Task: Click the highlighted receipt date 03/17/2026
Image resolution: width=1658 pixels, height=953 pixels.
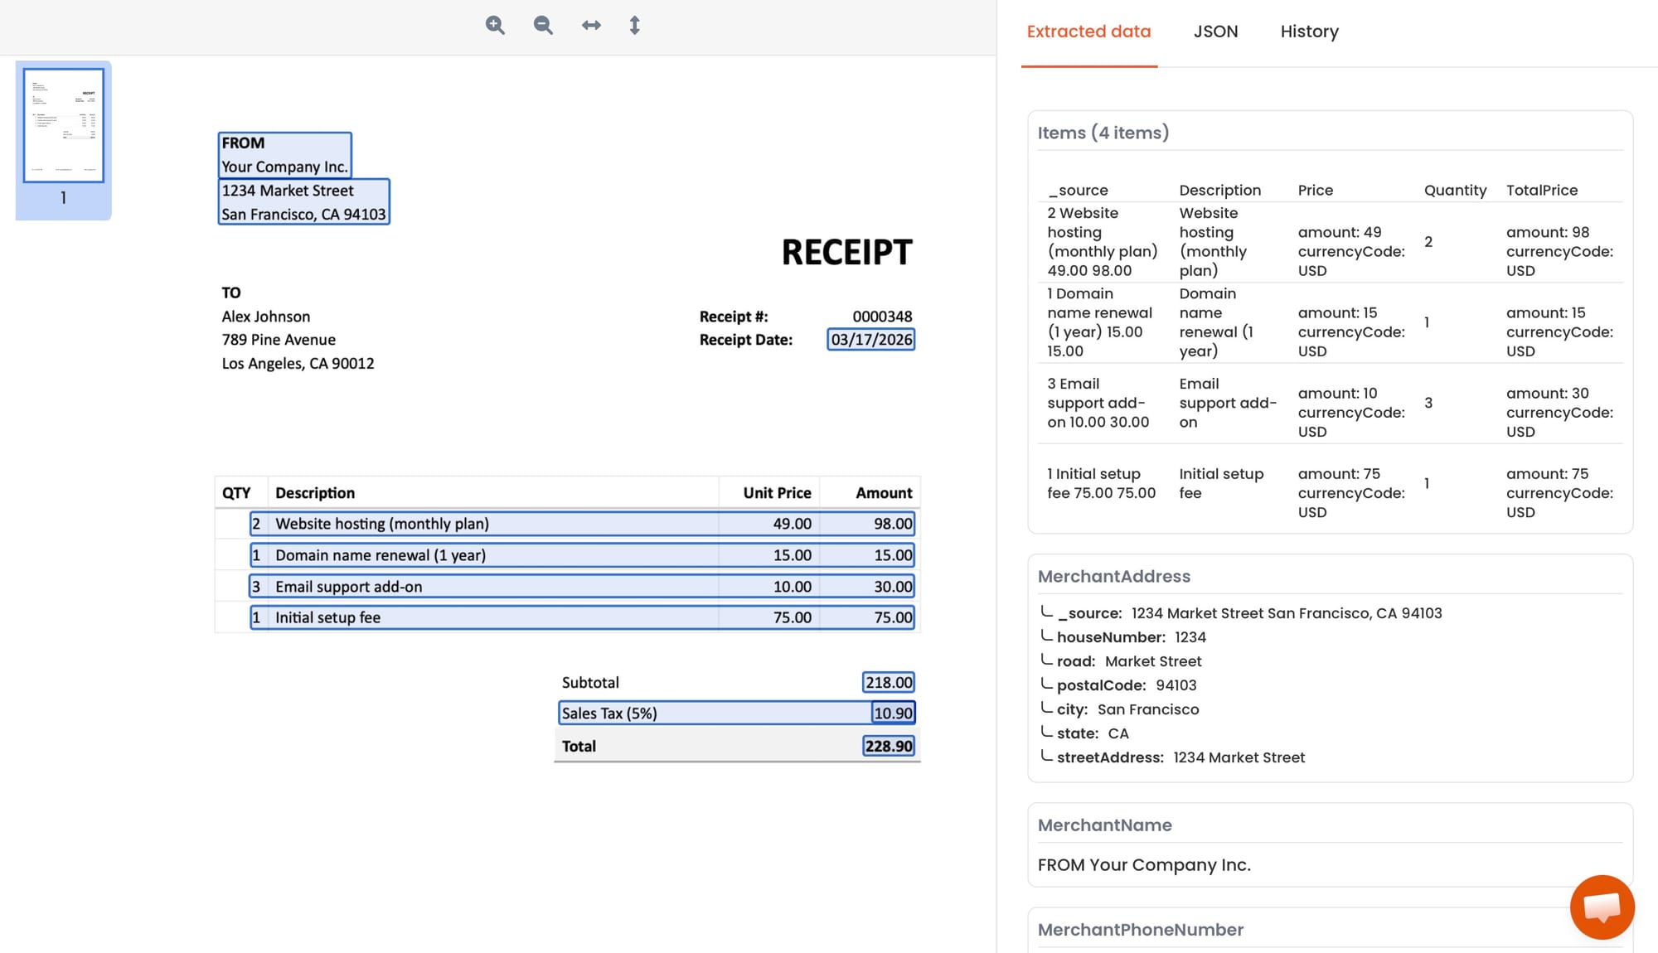Action: [870, 340]
